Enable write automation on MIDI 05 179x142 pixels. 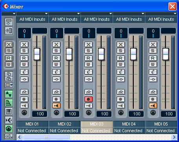[153, 64]
